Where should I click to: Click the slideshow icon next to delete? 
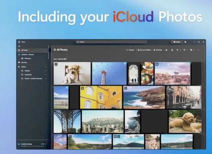click(167, 50)
